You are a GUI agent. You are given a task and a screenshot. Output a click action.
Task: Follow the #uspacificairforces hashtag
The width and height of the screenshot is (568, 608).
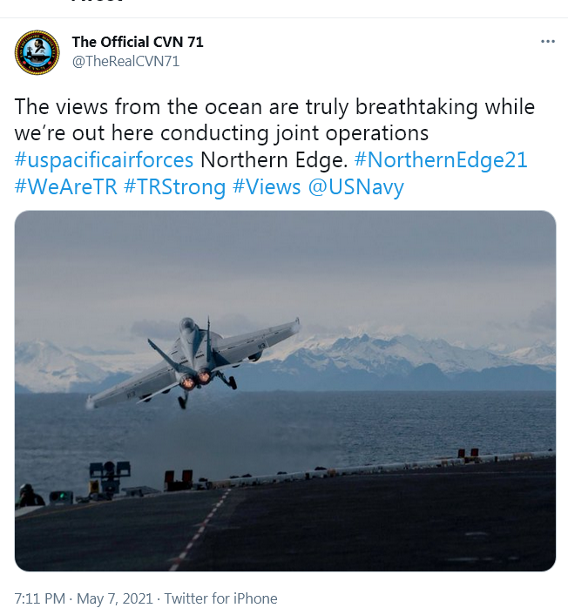tap(104, 159)
